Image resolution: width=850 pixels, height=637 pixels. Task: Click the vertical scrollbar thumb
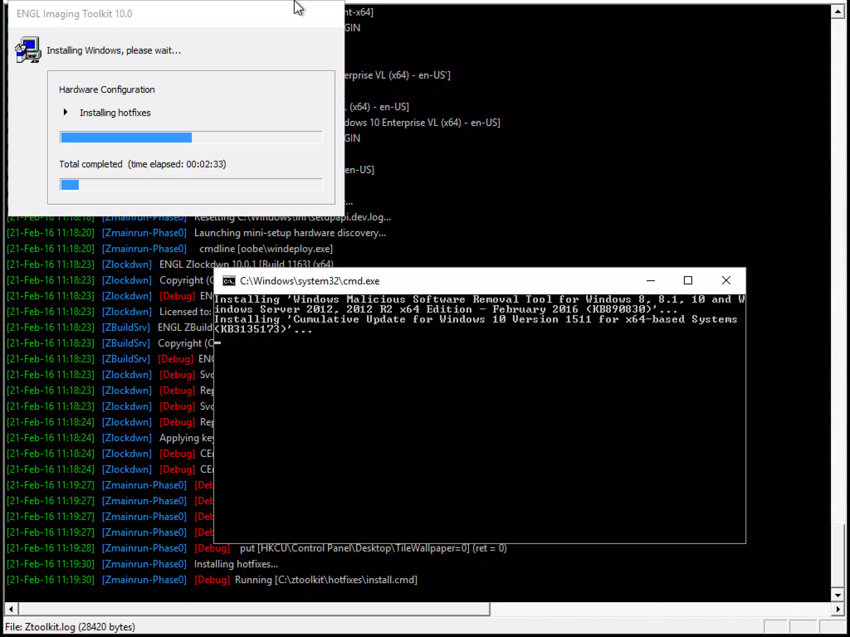pos(838,556)
